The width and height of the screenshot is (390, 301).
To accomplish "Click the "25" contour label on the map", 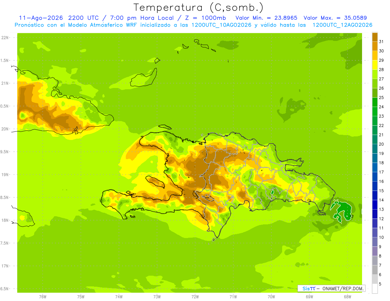I will (x=336, y=202).
